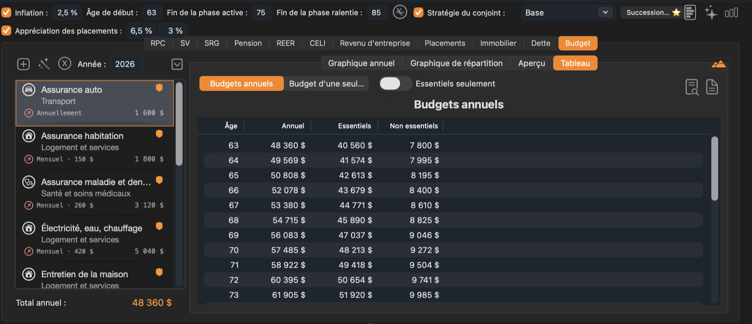
Task: Click inflation arrow icon beside Mensuel 420 $
Action: click(x=29, y=251)
